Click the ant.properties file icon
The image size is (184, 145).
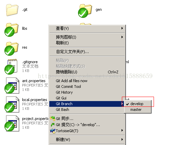12,86
